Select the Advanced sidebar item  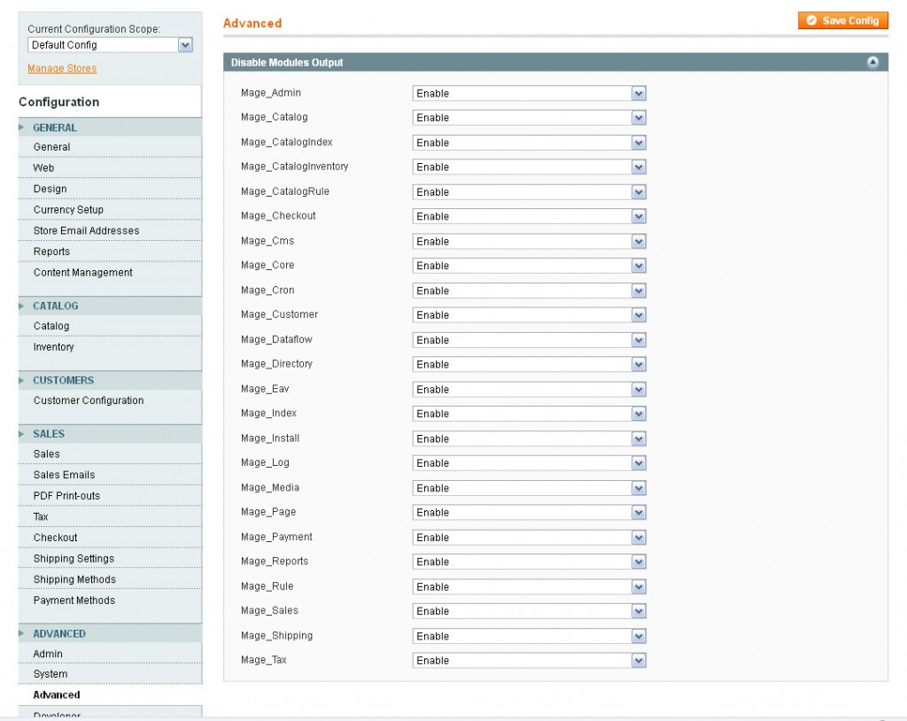coord(110,694)
